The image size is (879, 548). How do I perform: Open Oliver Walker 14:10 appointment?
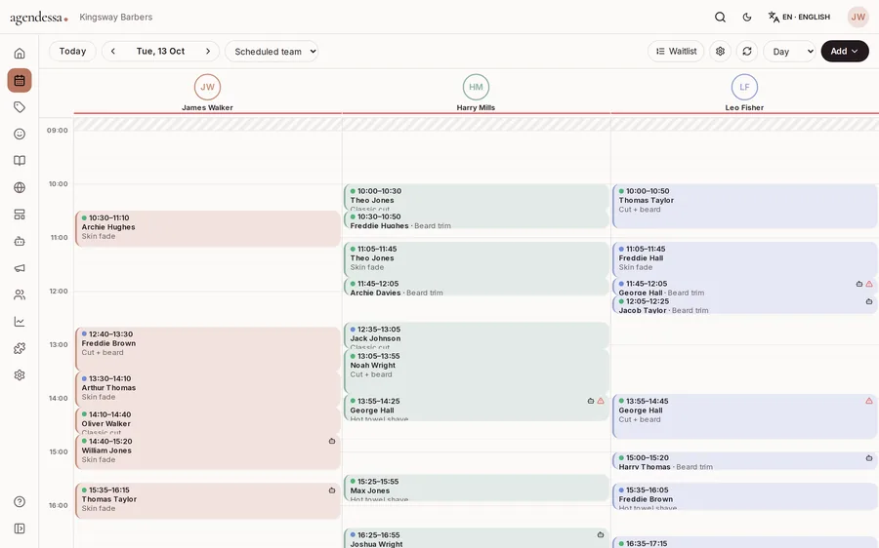(x=207, y=421)
